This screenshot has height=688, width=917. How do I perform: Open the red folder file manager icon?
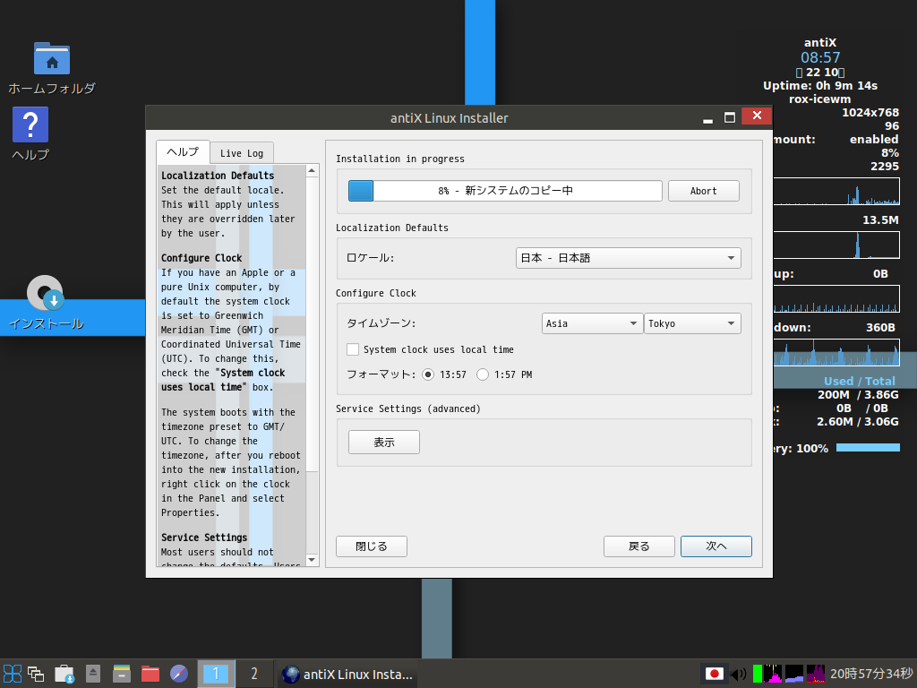150,674
